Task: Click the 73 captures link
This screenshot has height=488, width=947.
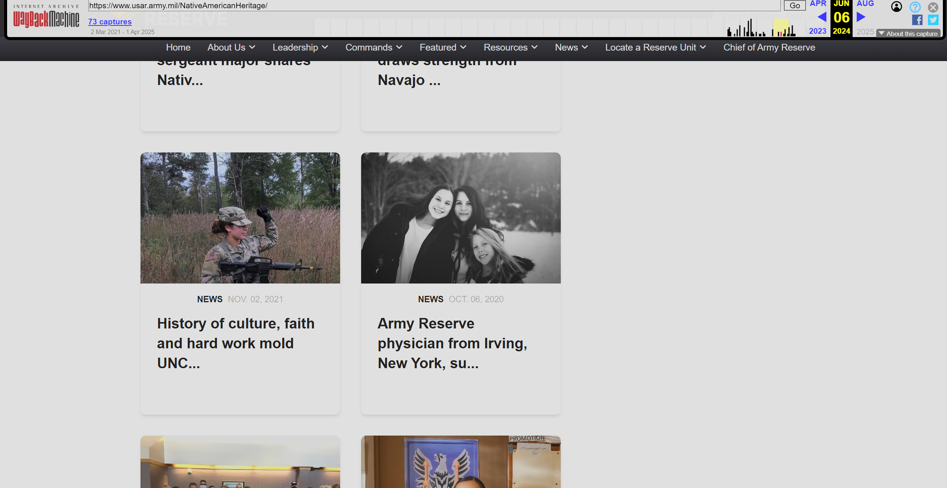Action: [x=110, y=22]
